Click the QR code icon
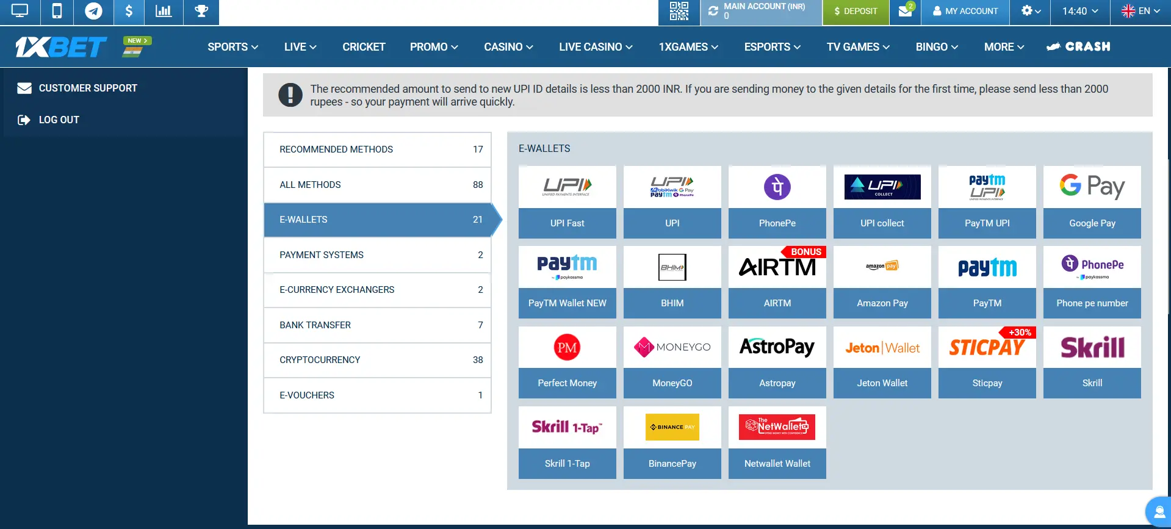Image resolution: width=1171 pixels, height=529 pixels. pos(679,11)
